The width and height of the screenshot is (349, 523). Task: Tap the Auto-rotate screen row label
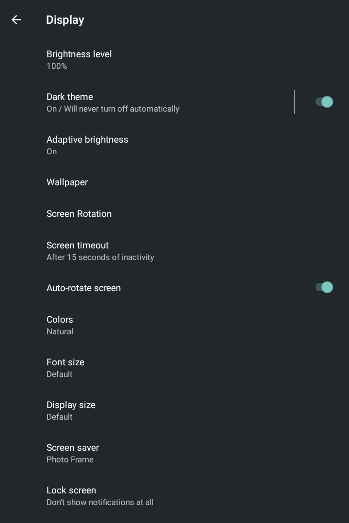83,288
